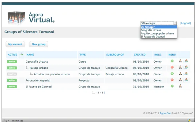Sort by ROLE column header
Screen dimensions: 195x122
click(x=158, y=55)
